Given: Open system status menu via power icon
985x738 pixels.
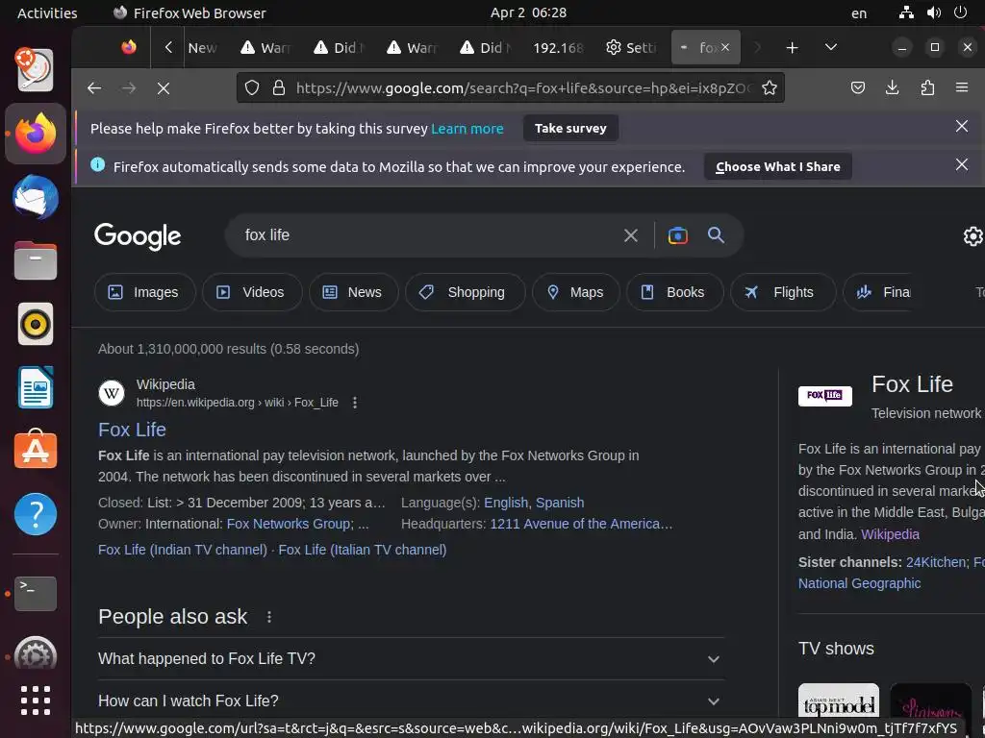Looking at the screenshot, I should click(961, 12).
